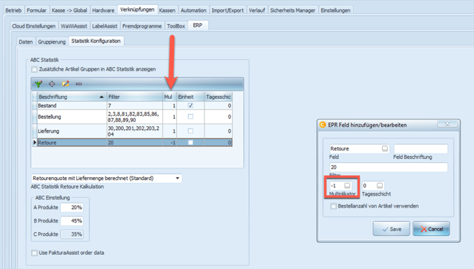
Task: Click the plus icon to add entry
Action: (x=52, y=84)
